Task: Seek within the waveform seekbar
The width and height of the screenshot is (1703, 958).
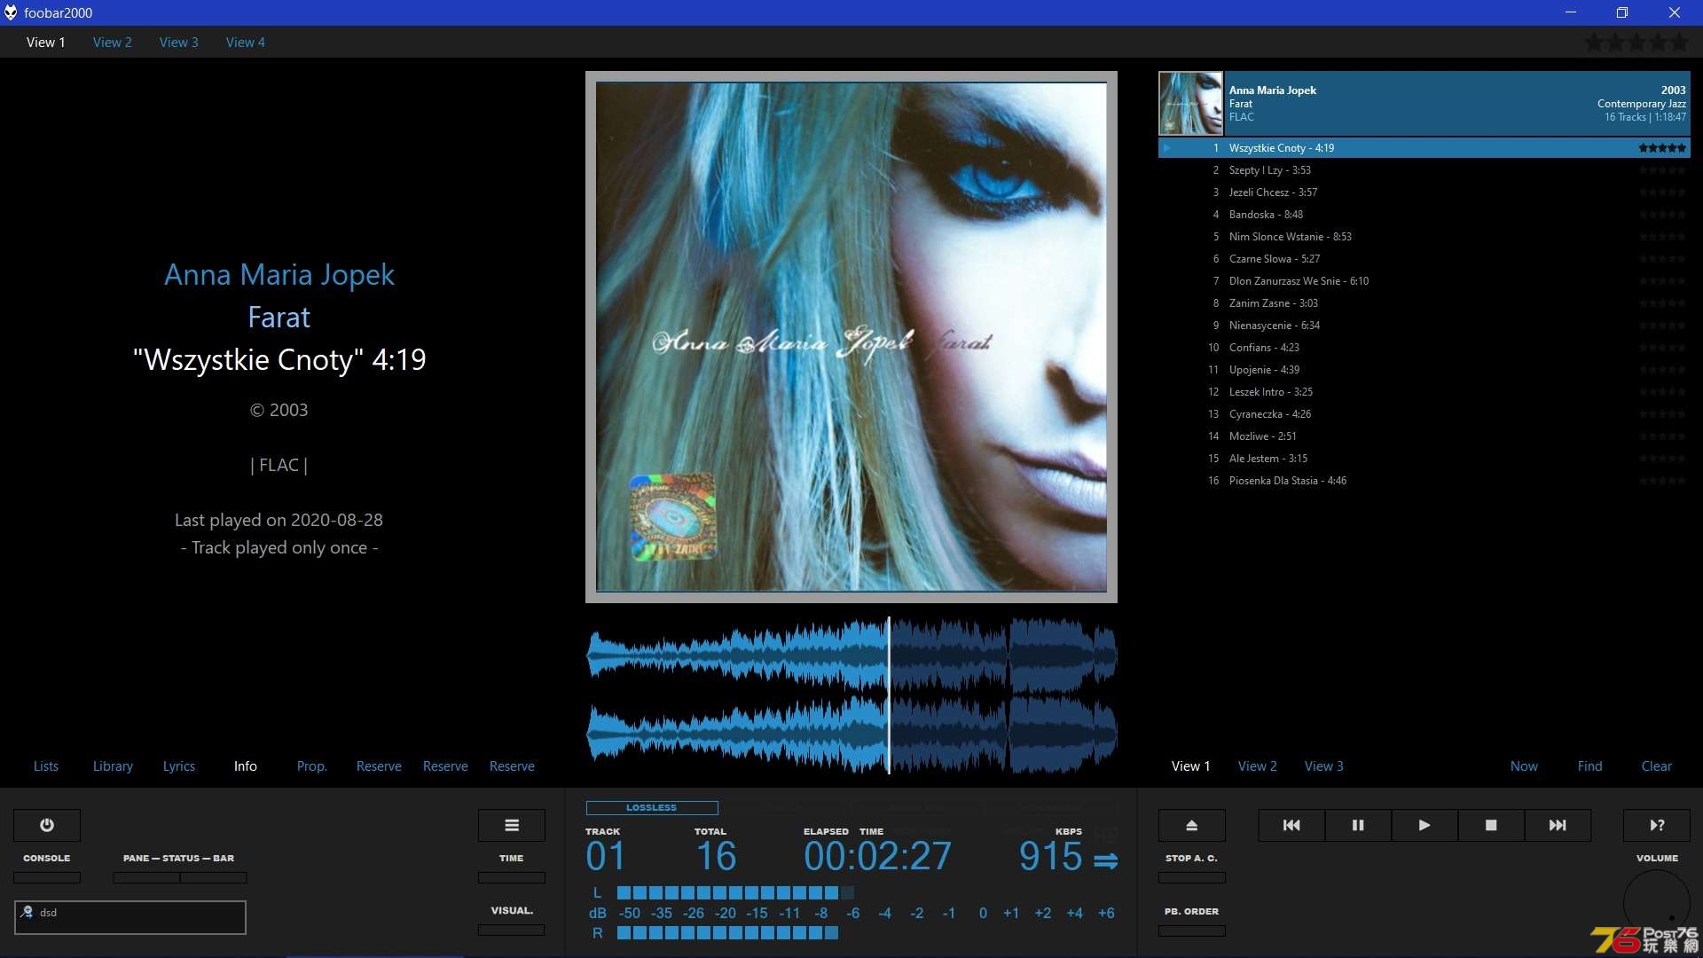Action: (851, 695)
